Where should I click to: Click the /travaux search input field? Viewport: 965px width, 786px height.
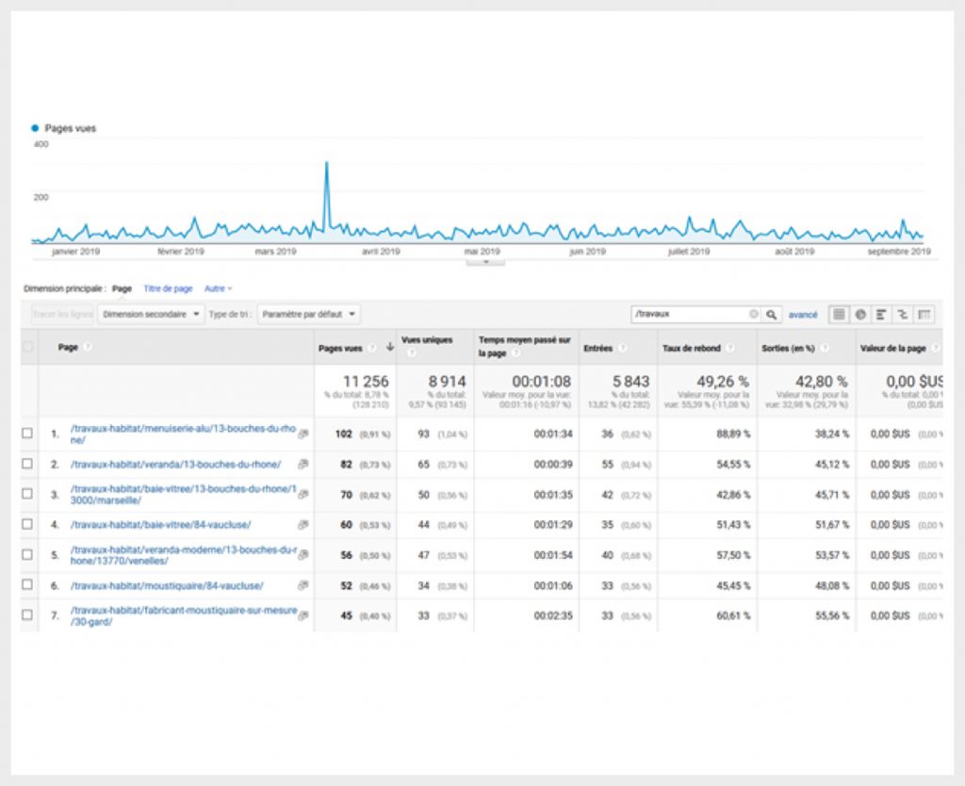[x=688, y=315]
